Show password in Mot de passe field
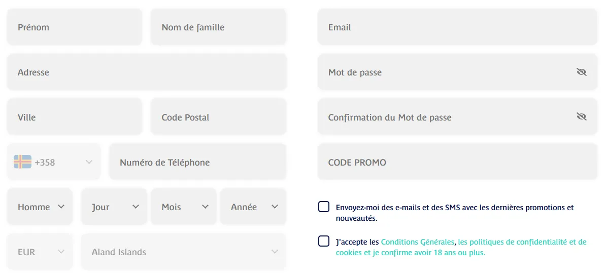This screenshot has width=606, height=280. (x=581, y=72)
